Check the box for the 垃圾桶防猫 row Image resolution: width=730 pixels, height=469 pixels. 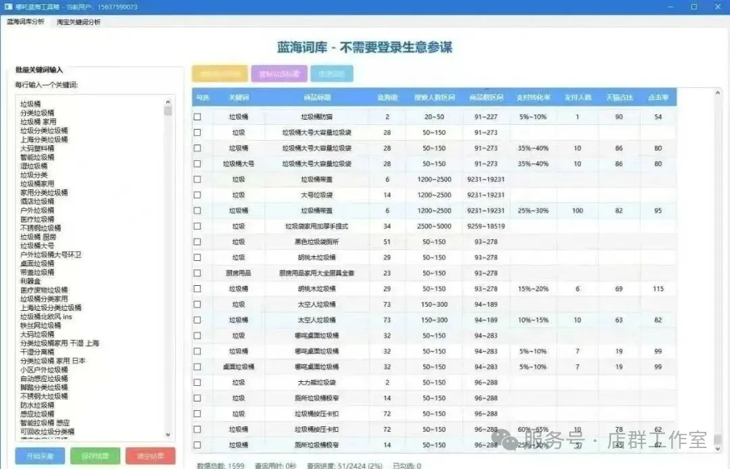(x=197, y=117)
